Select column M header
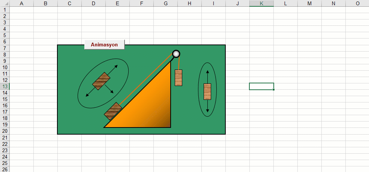 [310, 3]
